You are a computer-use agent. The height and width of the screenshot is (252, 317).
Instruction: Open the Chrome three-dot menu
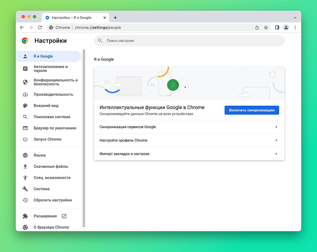tap(295, 27)
